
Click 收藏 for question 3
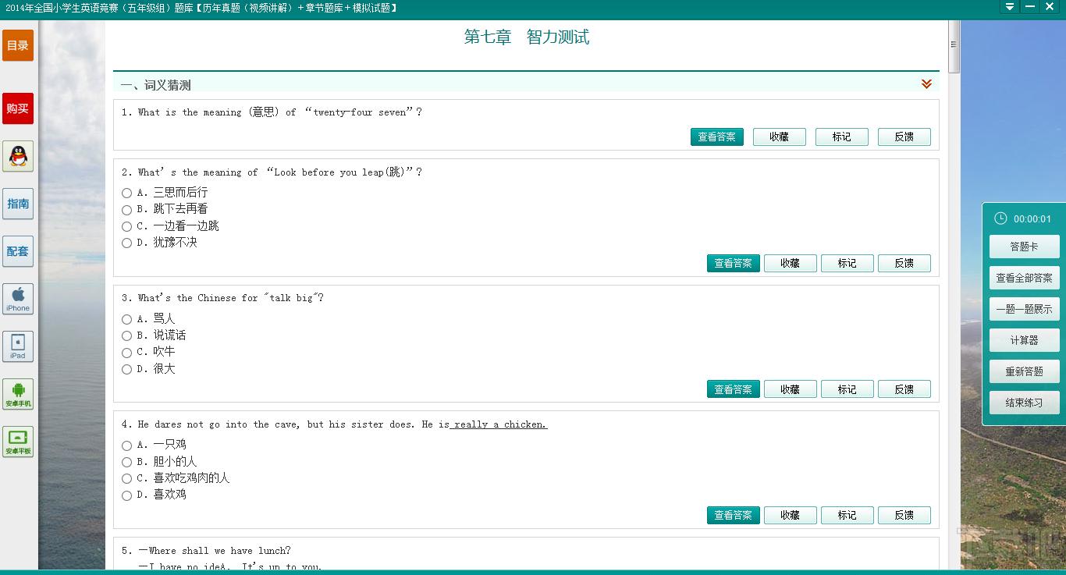tap(791, 389)
